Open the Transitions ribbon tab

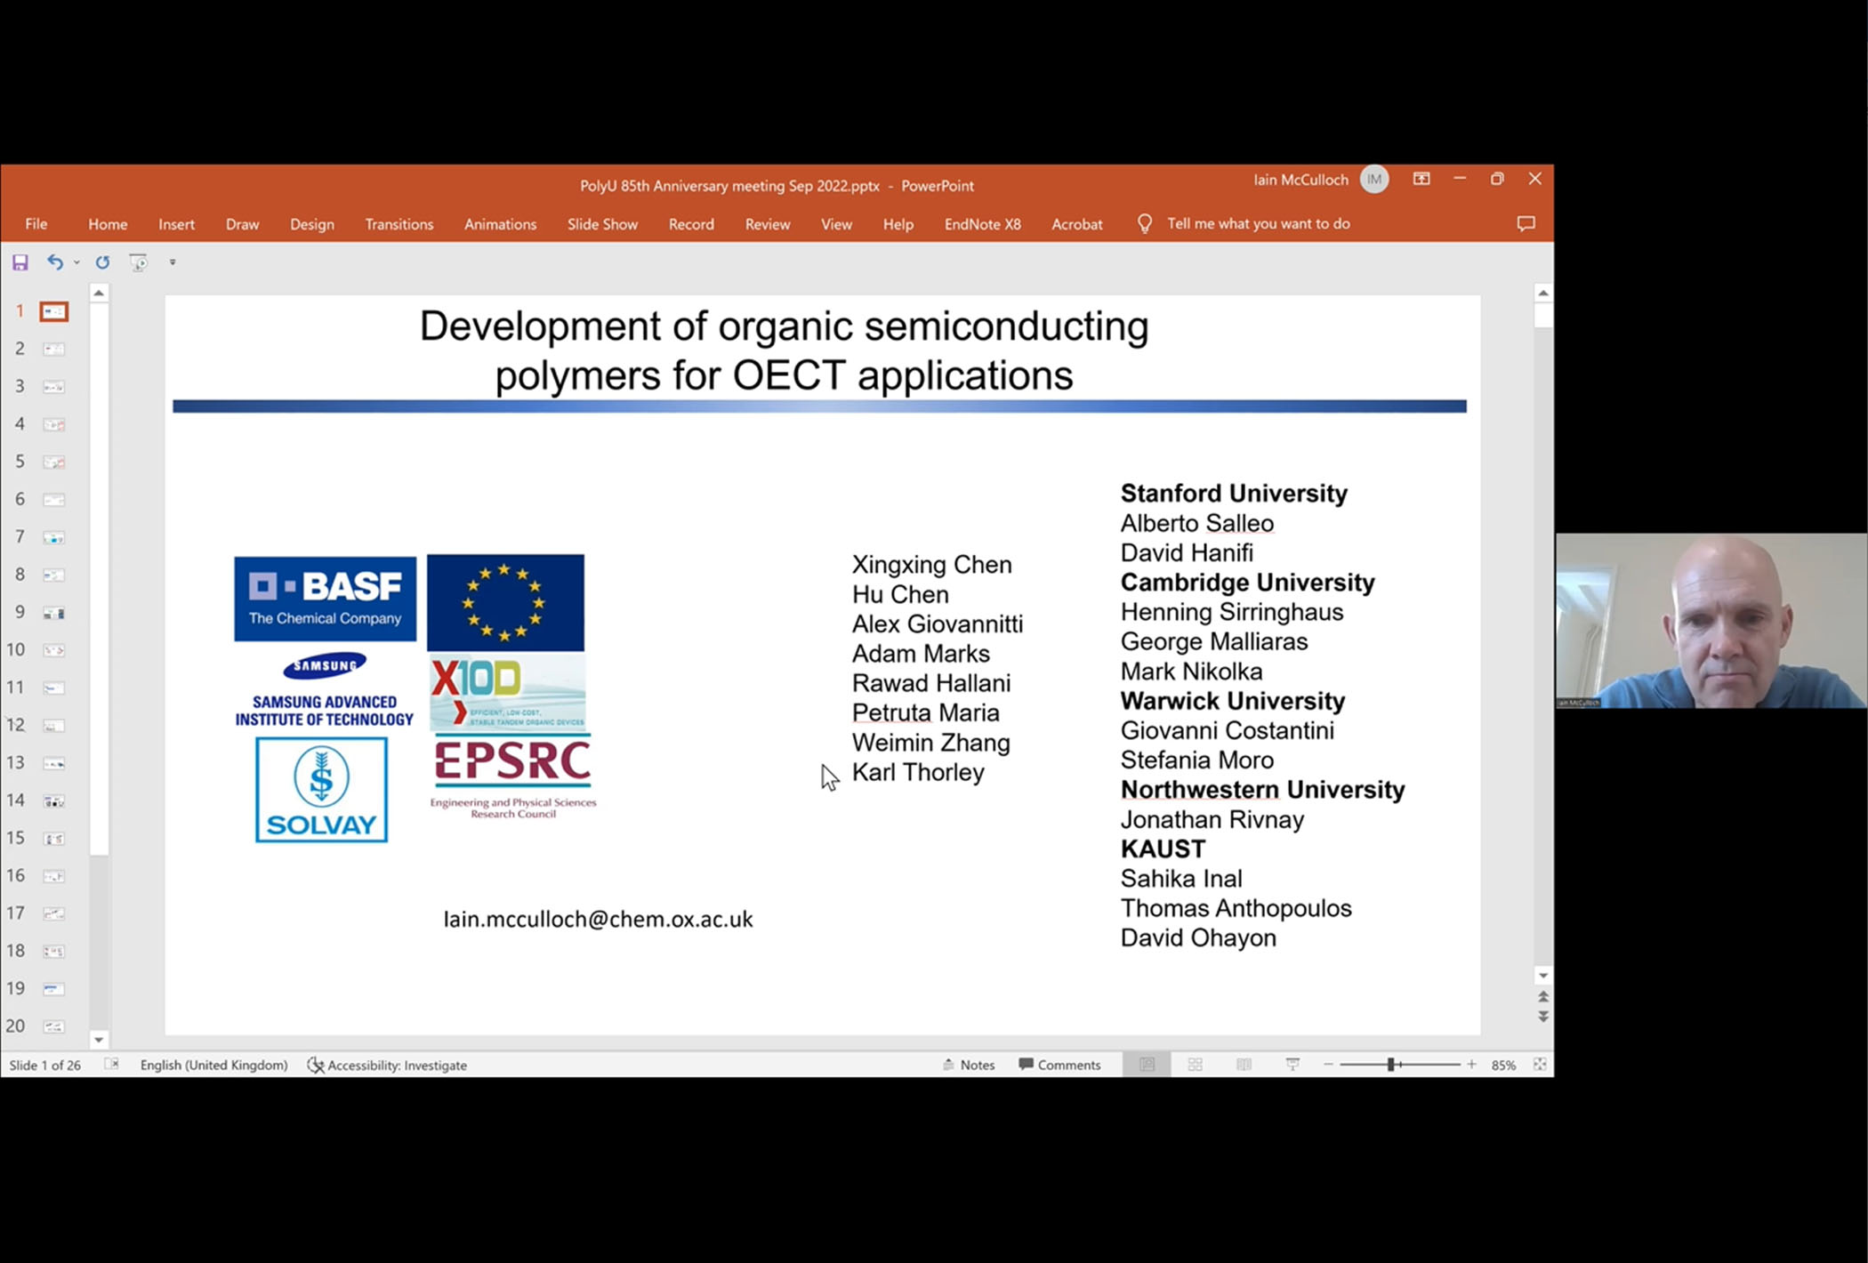pyautogui.click(x=399, y=224)
